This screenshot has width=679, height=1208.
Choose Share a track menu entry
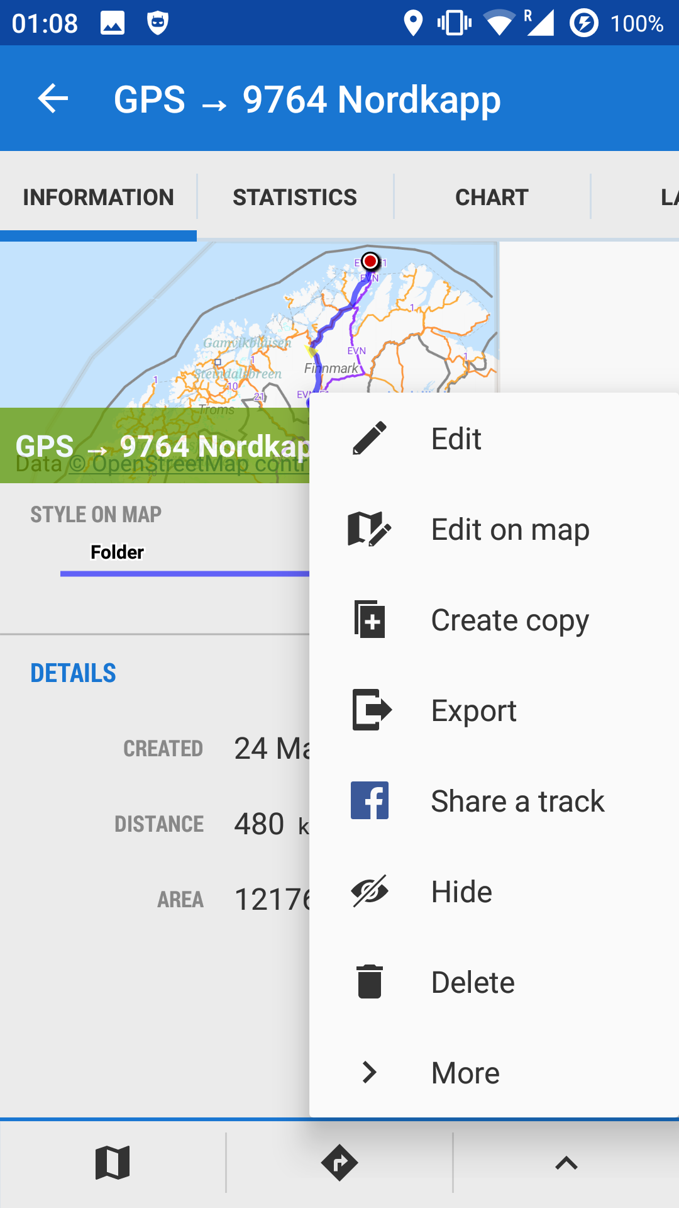(x=517, y=801)
